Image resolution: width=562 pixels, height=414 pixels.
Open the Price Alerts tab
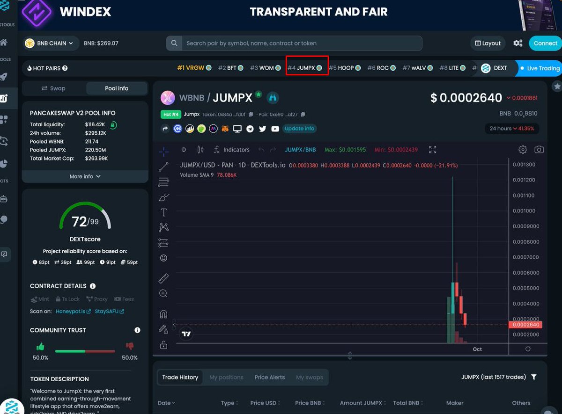coord(270,377)
